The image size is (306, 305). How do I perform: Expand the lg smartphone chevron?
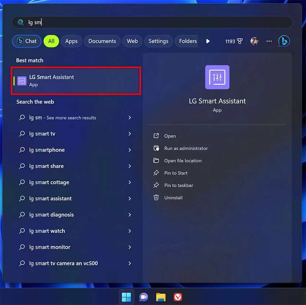[x=130, y=150]
